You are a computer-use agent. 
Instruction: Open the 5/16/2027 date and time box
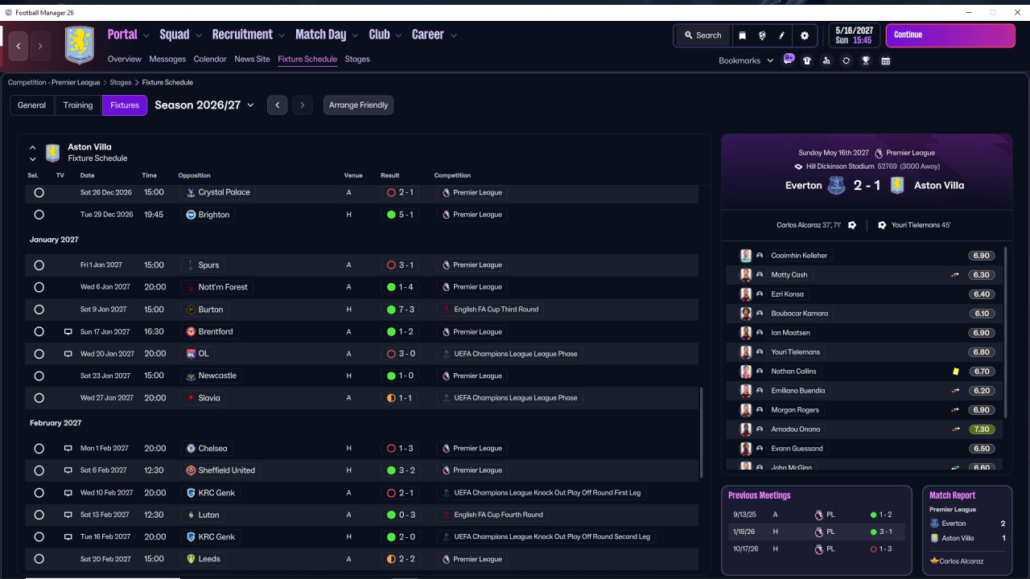854,35
